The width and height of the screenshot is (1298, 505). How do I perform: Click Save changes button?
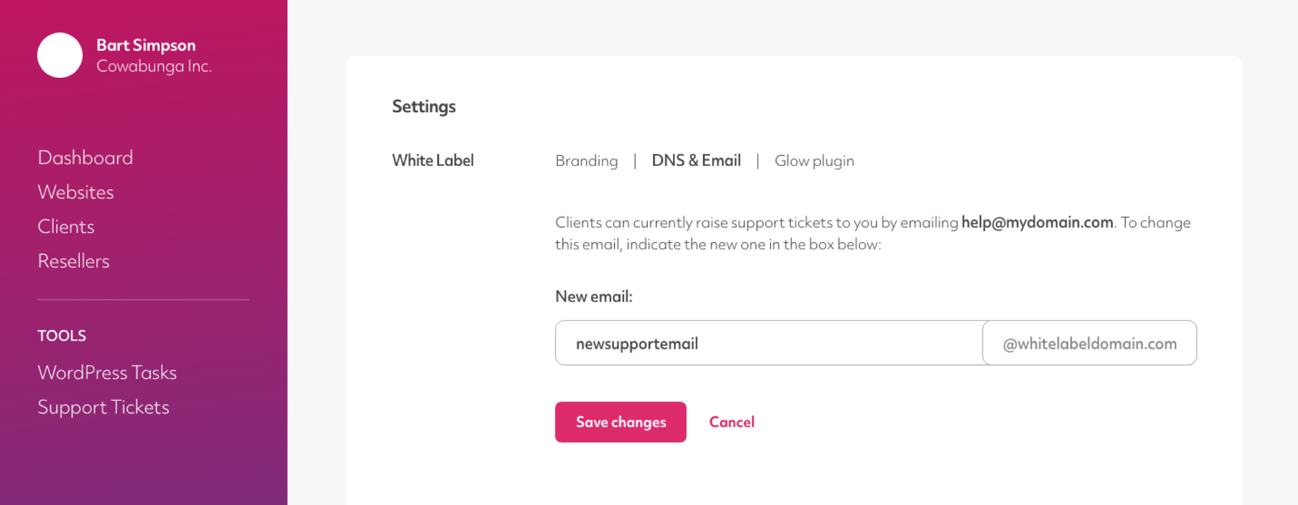point(621,422)
